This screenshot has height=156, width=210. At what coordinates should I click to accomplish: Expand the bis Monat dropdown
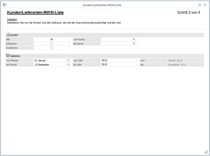(x=68, y=65)
